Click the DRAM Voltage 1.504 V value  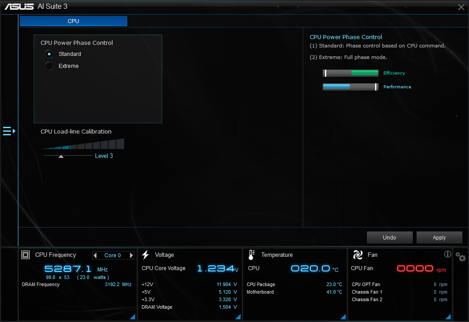click(x=227, y=307)
